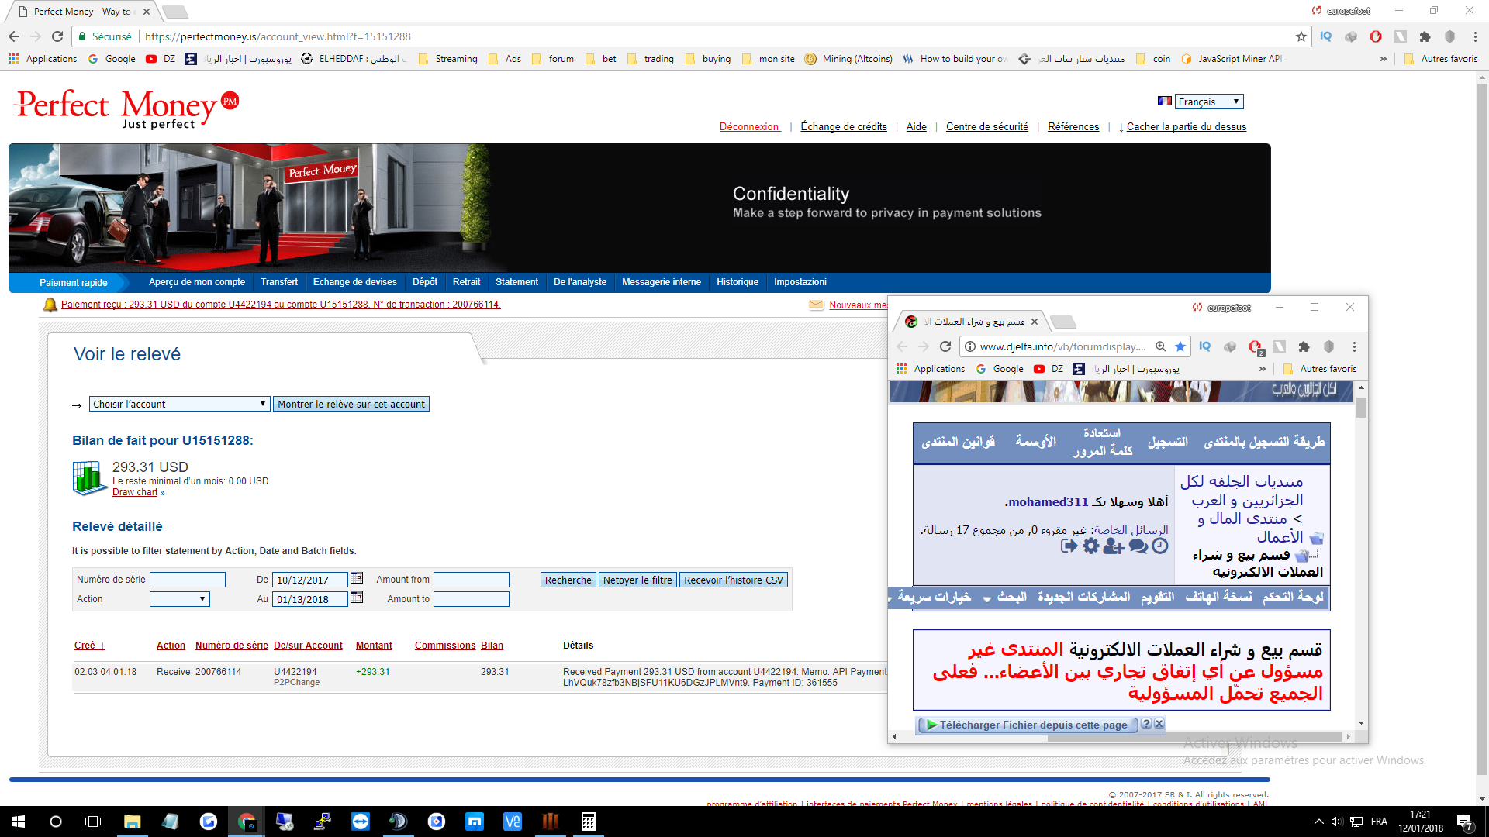Open Calculator from the taskbar
The height and width of the screenshot is (837, 1489).
[589, 821]
